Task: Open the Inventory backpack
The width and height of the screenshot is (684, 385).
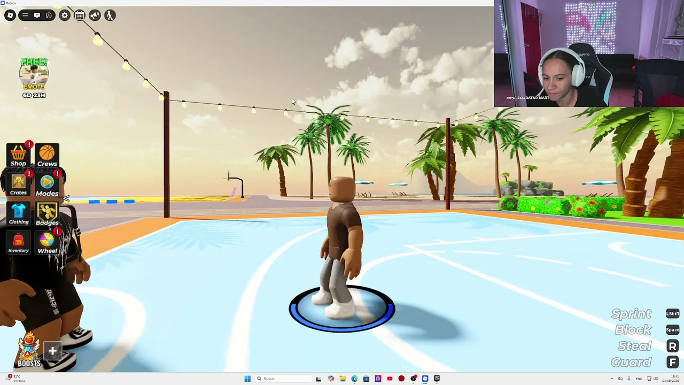Action: tap(19, 242)
